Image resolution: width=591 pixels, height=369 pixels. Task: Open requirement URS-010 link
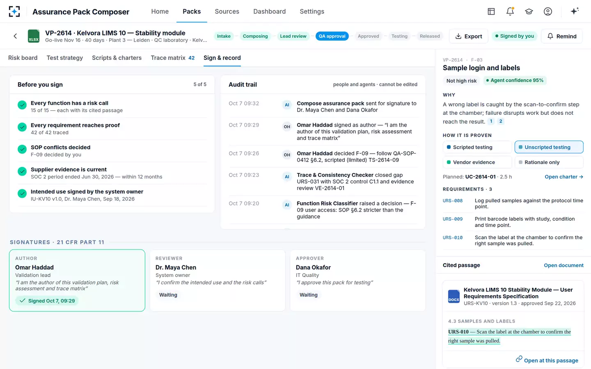[x=453, y=238]
